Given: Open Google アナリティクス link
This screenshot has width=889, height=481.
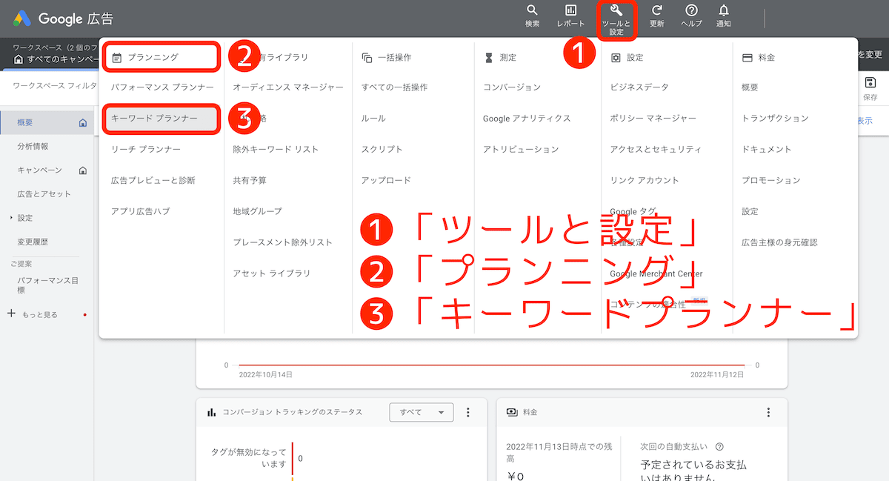Looking at the screenshot, I should (527, 119).
